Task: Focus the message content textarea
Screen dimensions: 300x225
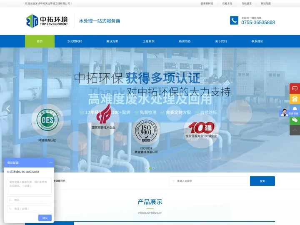Action: 29,186
